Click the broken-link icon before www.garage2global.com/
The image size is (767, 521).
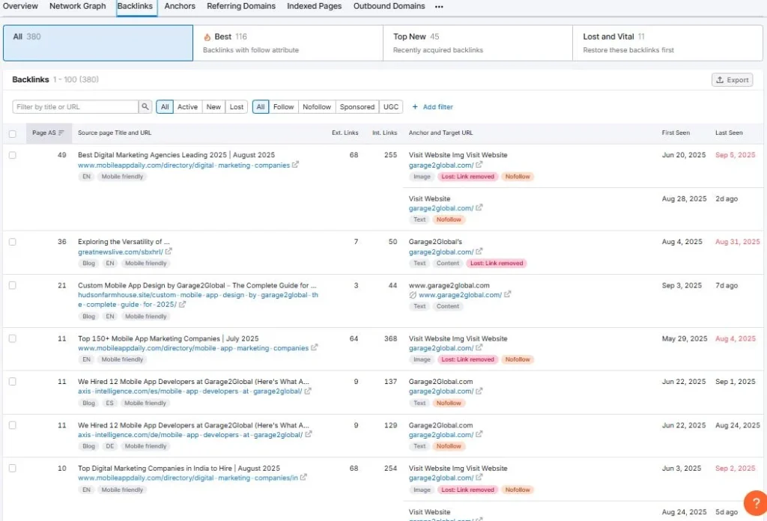[413, 295]
